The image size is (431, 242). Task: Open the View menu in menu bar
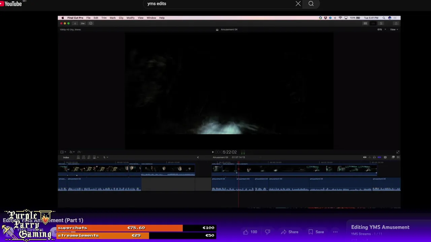[140, 18]
